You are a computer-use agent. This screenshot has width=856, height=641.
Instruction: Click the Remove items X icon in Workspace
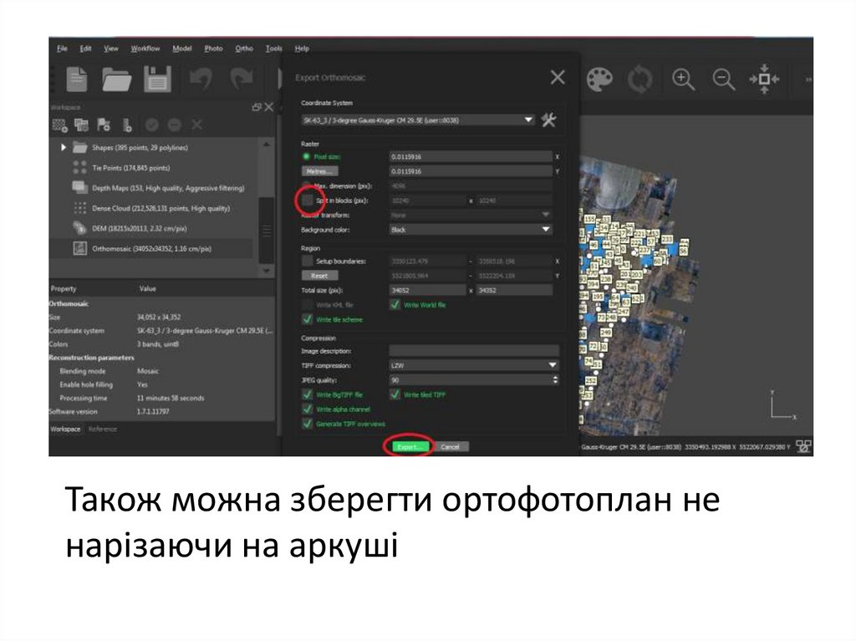coord(197,125)
